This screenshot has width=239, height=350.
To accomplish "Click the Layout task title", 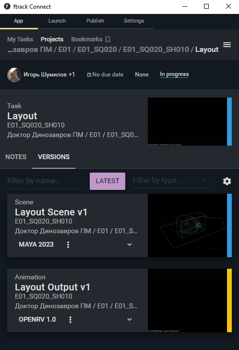I will coord(22,116).
